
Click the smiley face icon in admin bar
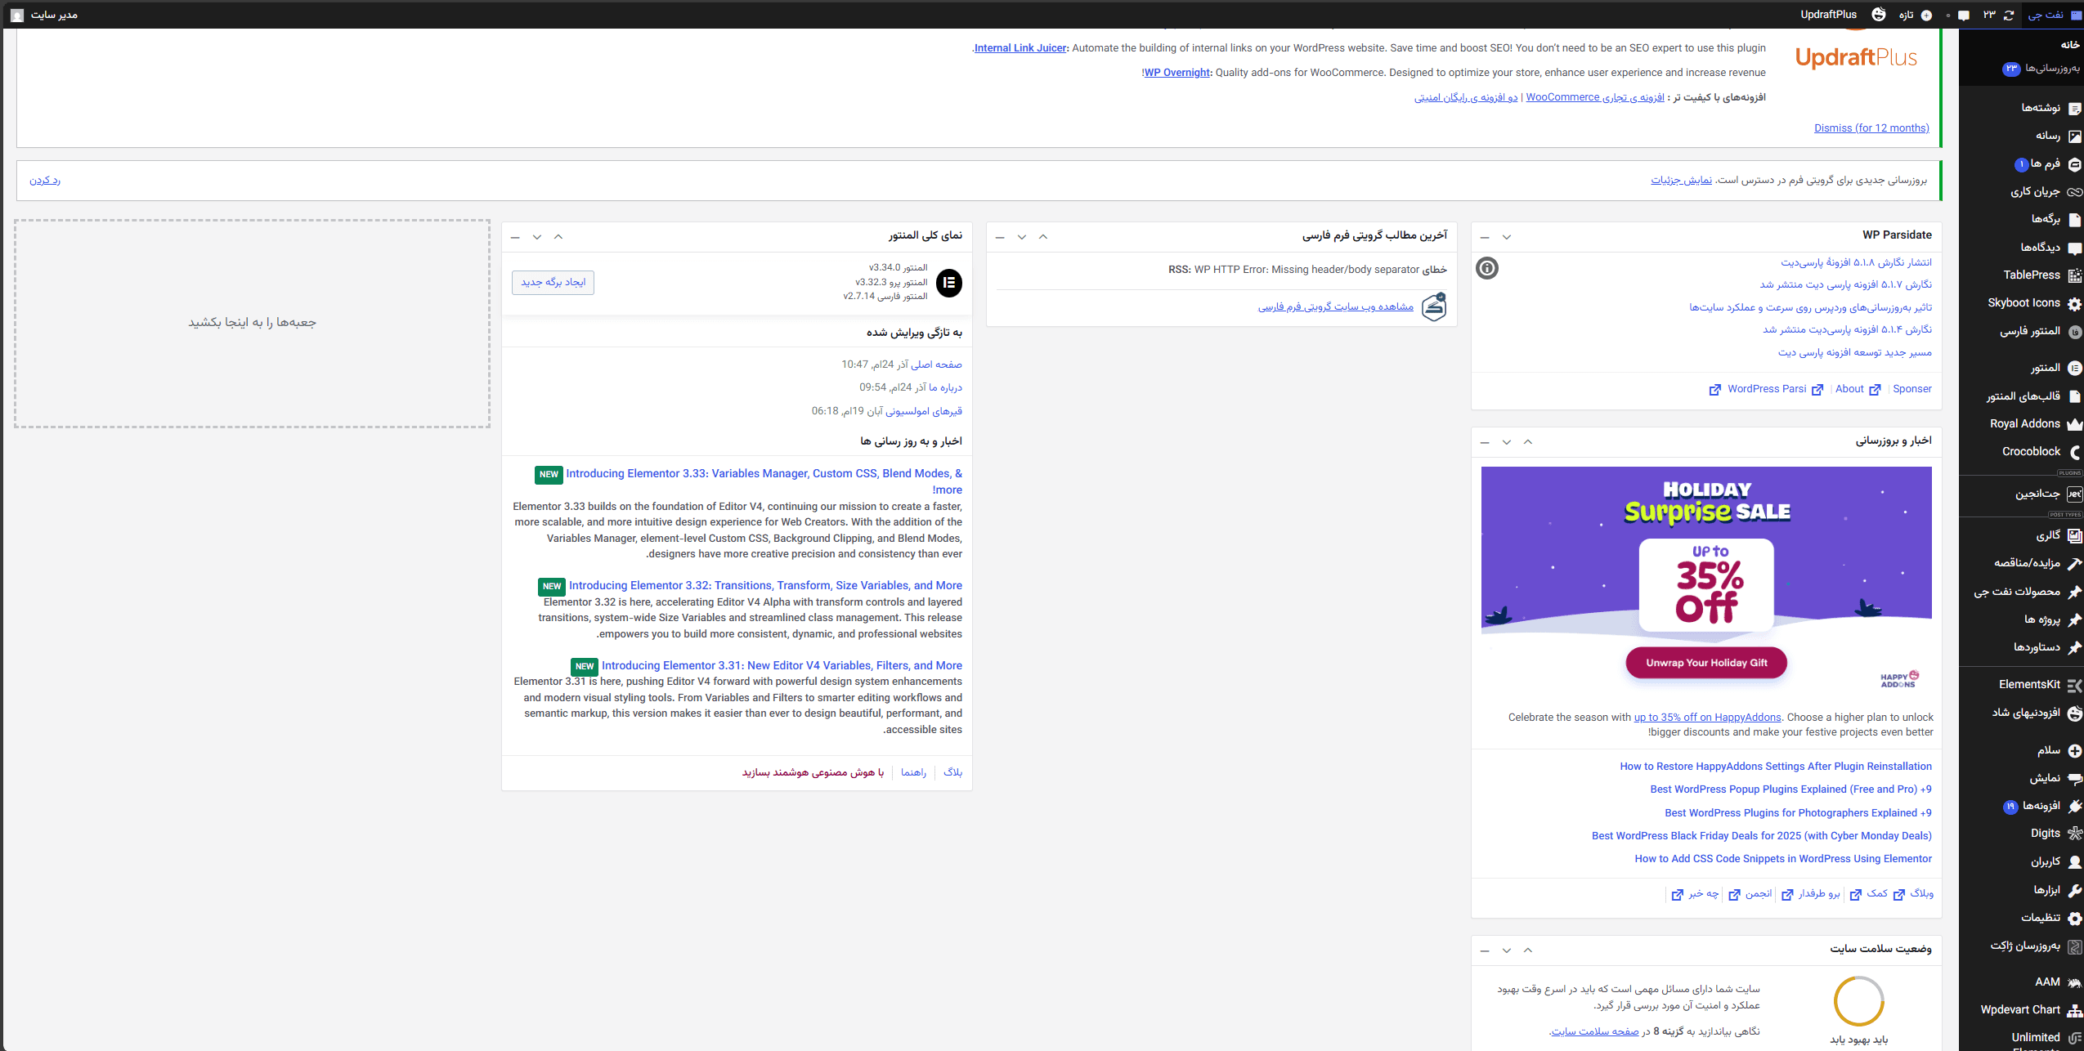[x=1879, y=15]
